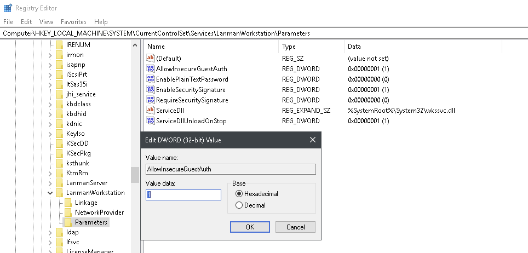
Task: Click the (Default) string value icon
Action: (x=151, y=58)
